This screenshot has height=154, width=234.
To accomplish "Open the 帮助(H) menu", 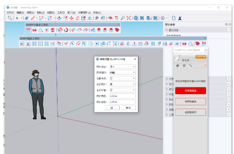I will [97, 12].
